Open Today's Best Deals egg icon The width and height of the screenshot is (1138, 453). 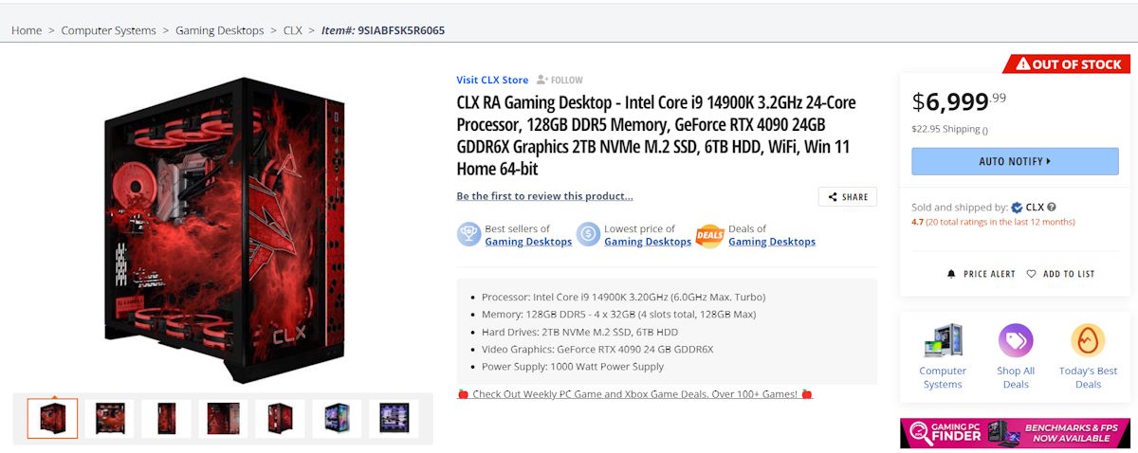click(1088, 340)
